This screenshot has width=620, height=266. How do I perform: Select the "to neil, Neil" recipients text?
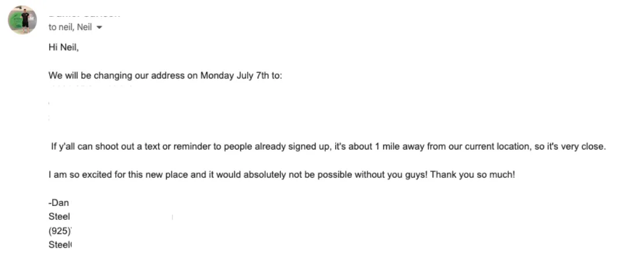(70, 27)
